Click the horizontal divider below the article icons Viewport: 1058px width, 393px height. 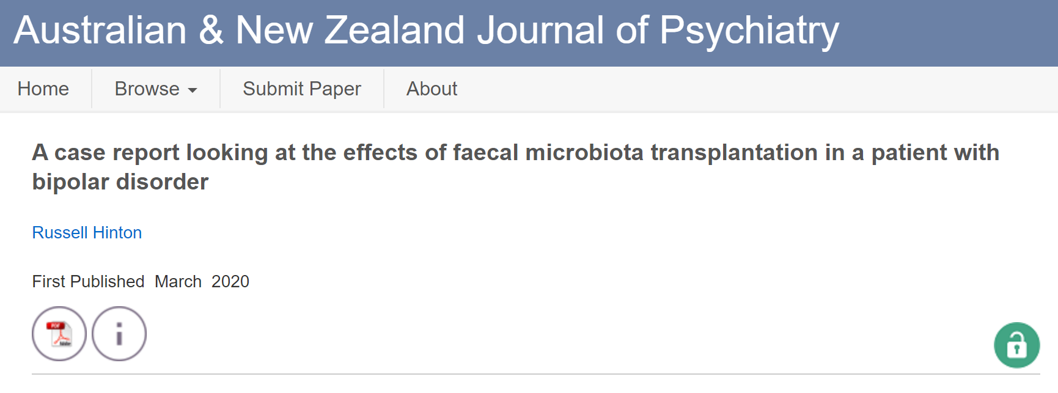coord(535,373)
